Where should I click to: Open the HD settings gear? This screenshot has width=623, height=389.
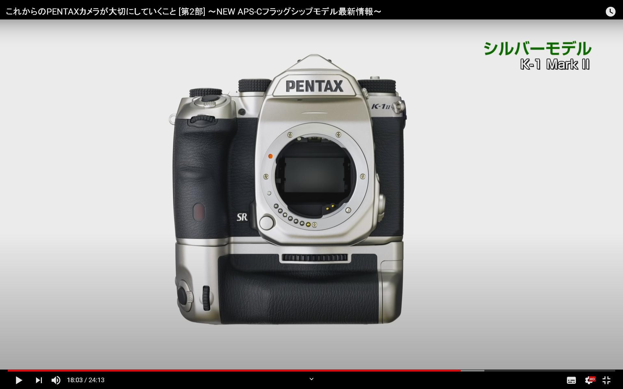tap(590, 380)
